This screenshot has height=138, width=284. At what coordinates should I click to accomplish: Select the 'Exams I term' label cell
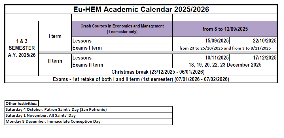coord(122,48)
